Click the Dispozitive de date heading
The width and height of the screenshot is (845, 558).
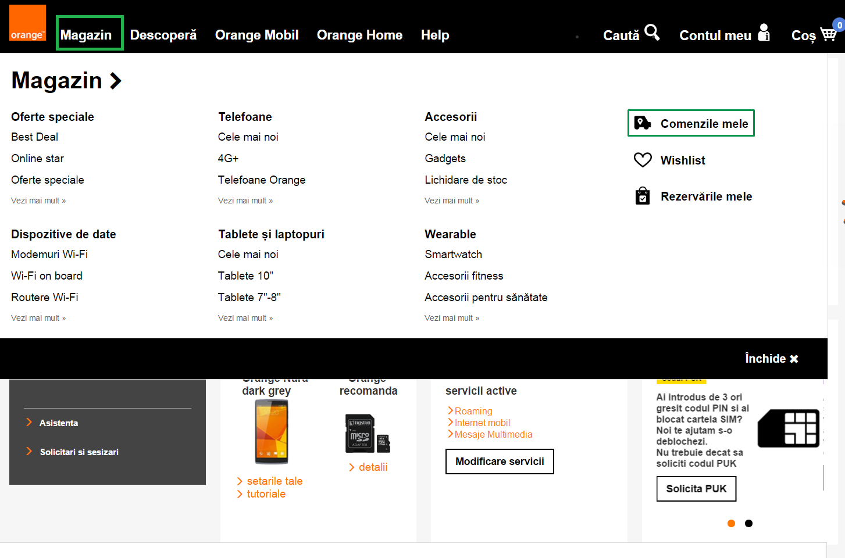pos(63,234)
